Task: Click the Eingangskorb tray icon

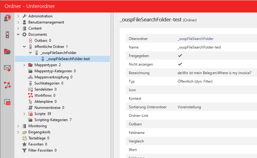Action: pos(24,132)
